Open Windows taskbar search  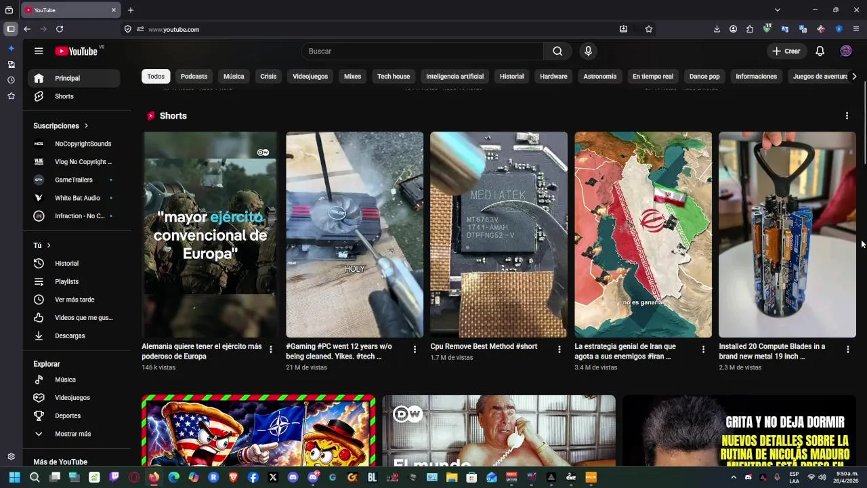[x=35, y=477]
